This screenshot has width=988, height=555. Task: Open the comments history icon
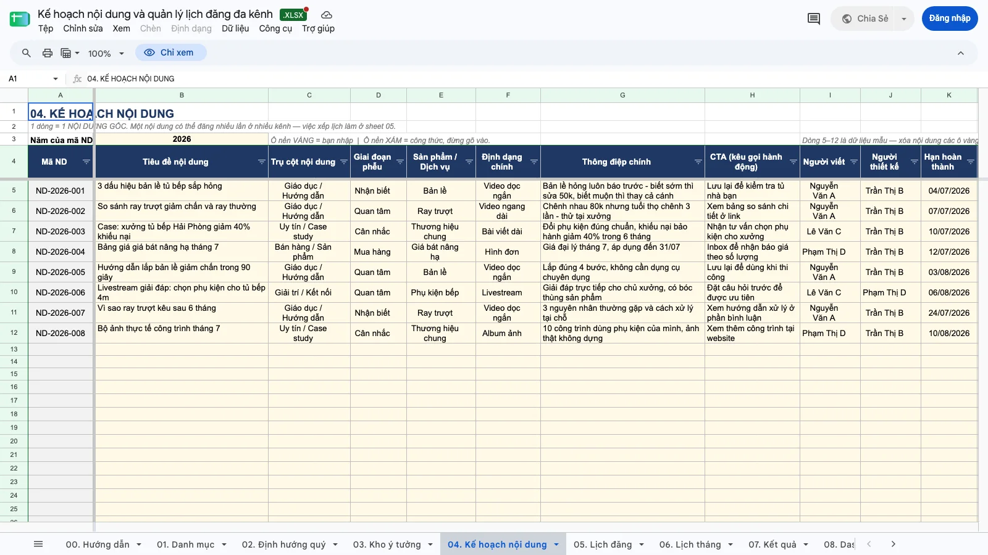pyautogui.click(x=814, y=18)
